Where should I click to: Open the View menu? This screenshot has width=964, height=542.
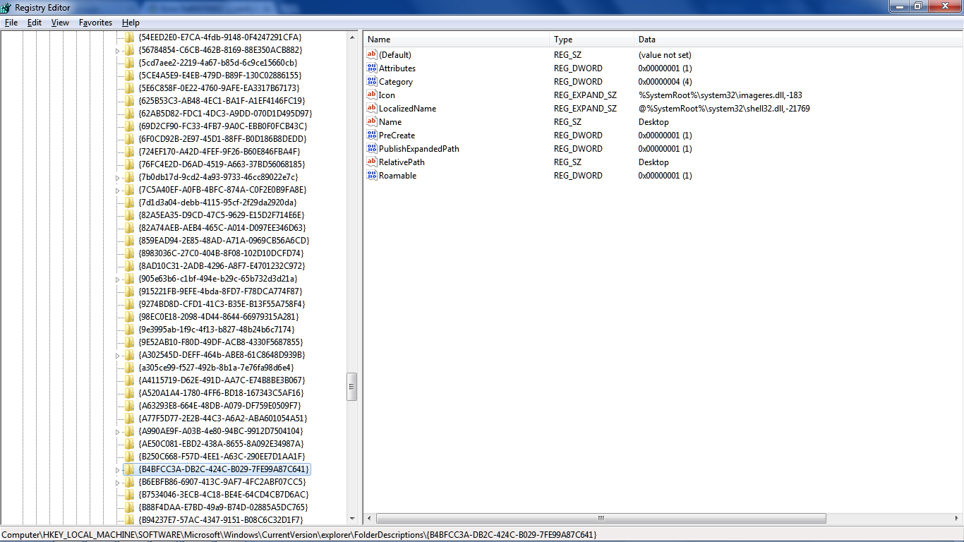click(60, 23)
